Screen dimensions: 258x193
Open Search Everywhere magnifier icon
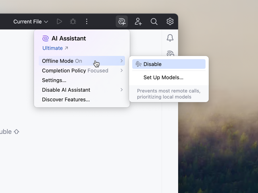tap(154, 21)
